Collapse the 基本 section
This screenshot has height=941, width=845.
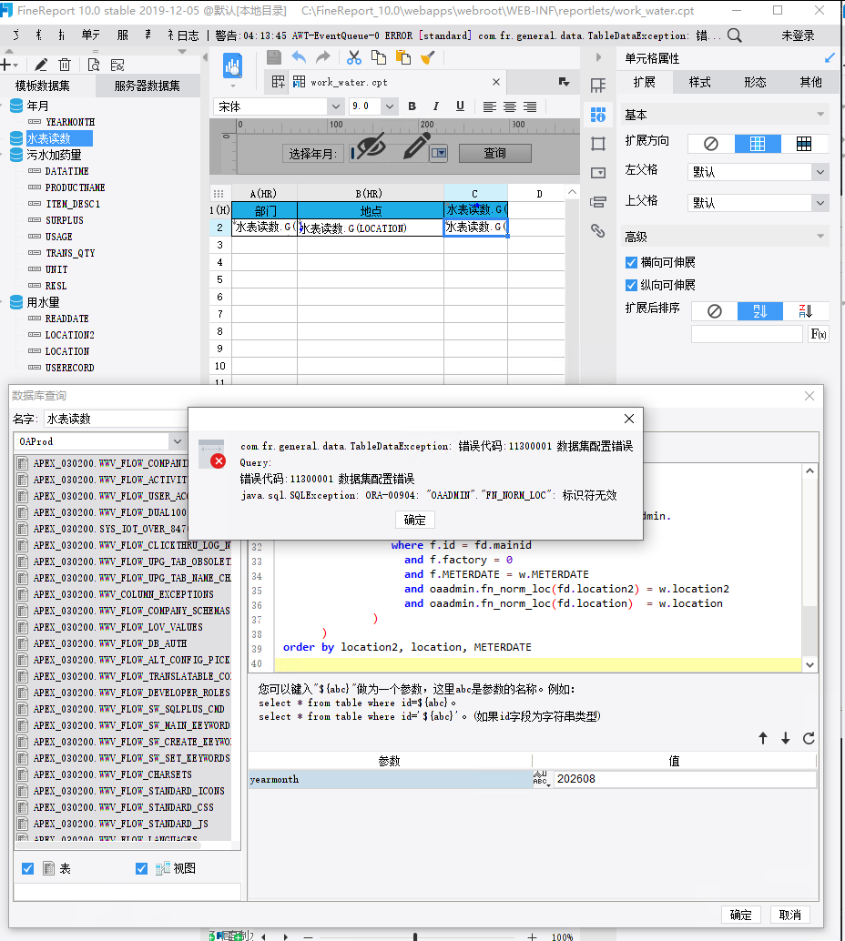coord(820,115)
